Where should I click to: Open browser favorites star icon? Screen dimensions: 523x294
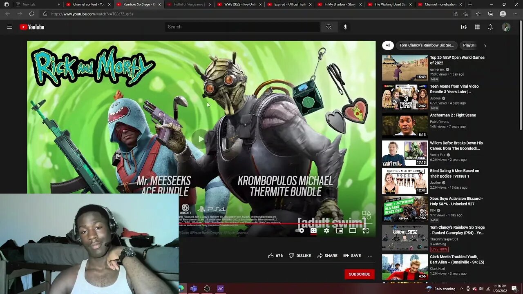click(478, 14)
